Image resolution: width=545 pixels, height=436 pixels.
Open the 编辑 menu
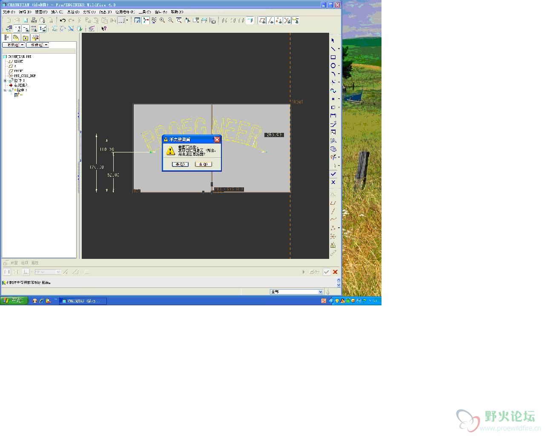tap(25, 12)
